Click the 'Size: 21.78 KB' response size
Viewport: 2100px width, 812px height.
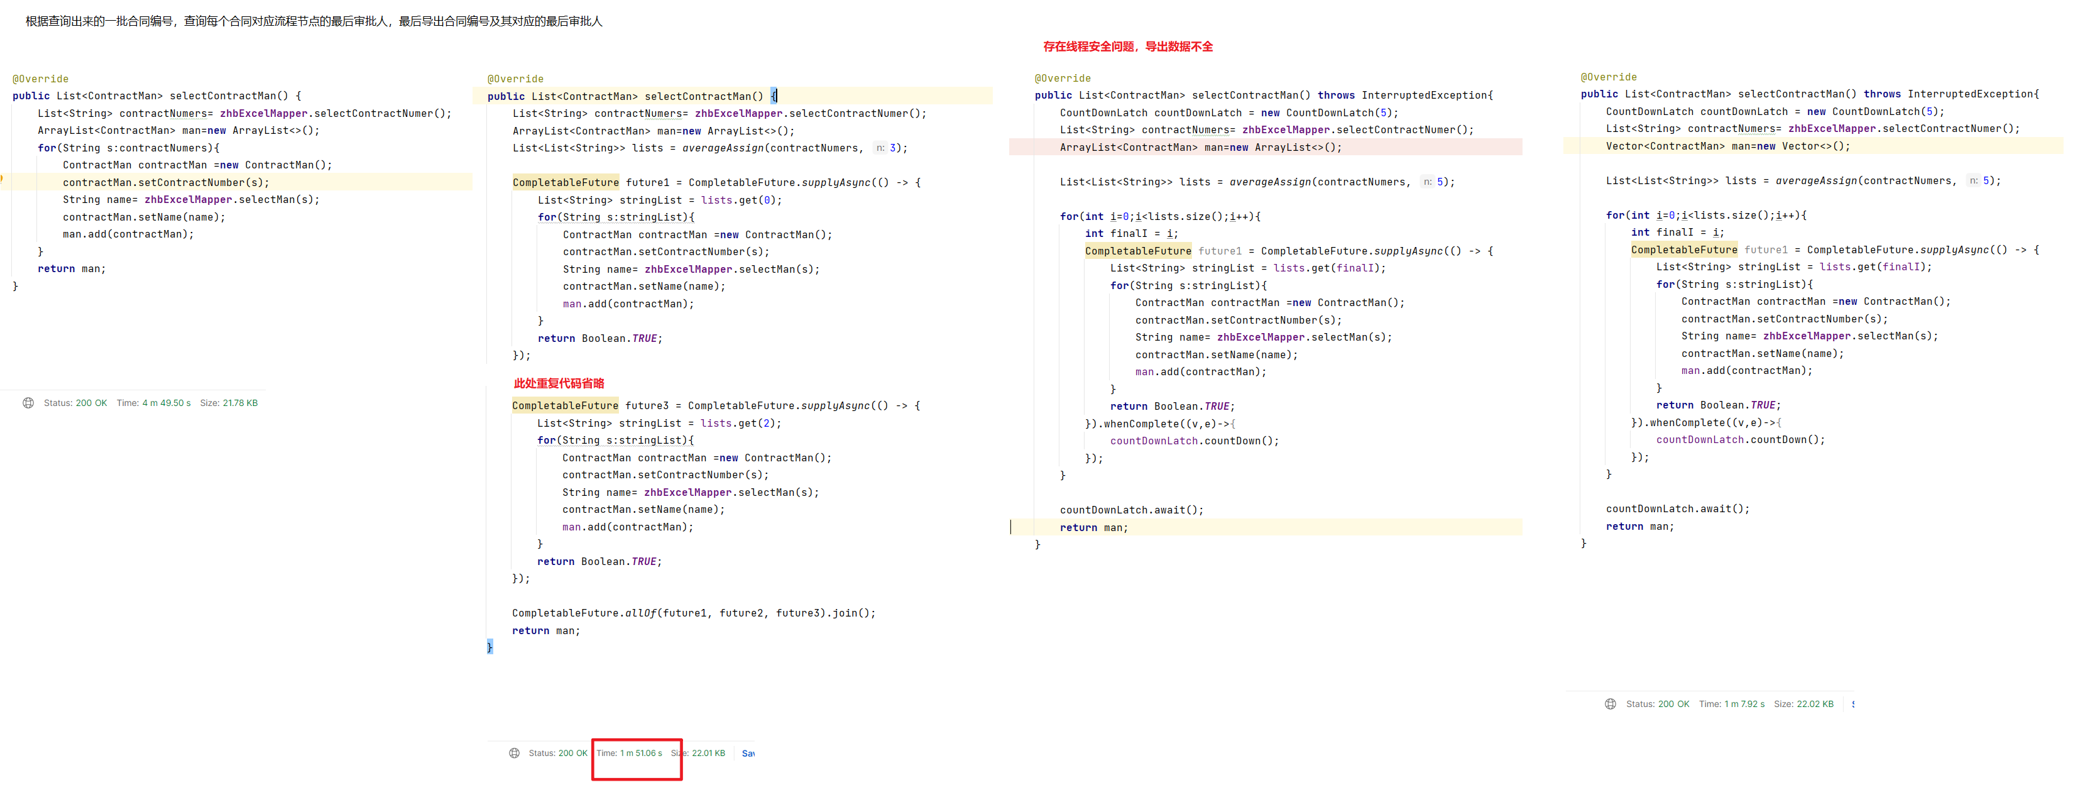pyautogui.click(x=229, y=403)
